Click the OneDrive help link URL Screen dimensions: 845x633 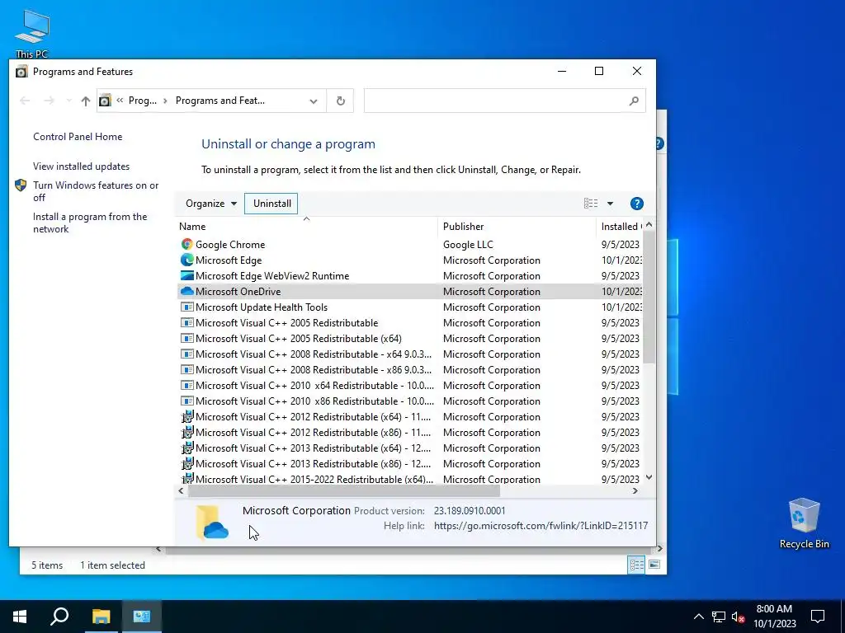(x=541, y=526)
